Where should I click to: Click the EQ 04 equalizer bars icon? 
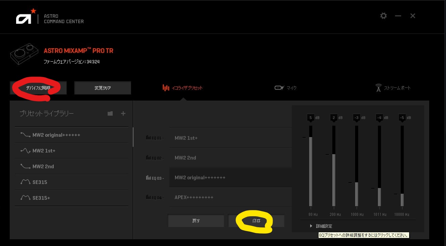148,197
